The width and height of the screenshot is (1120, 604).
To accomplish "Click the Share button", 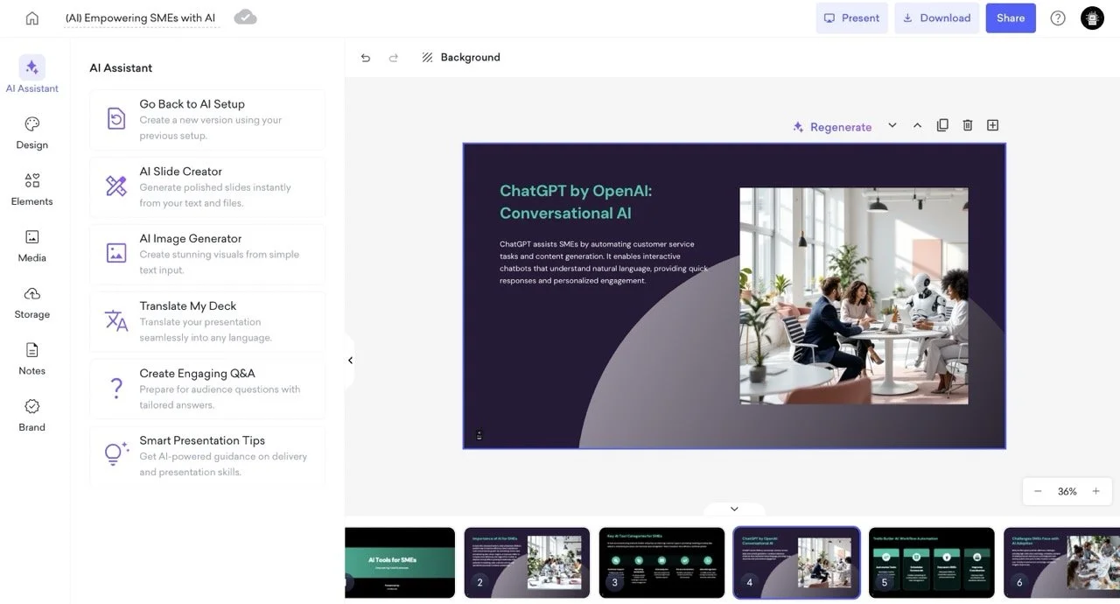I will click(x=1011, y=18).
